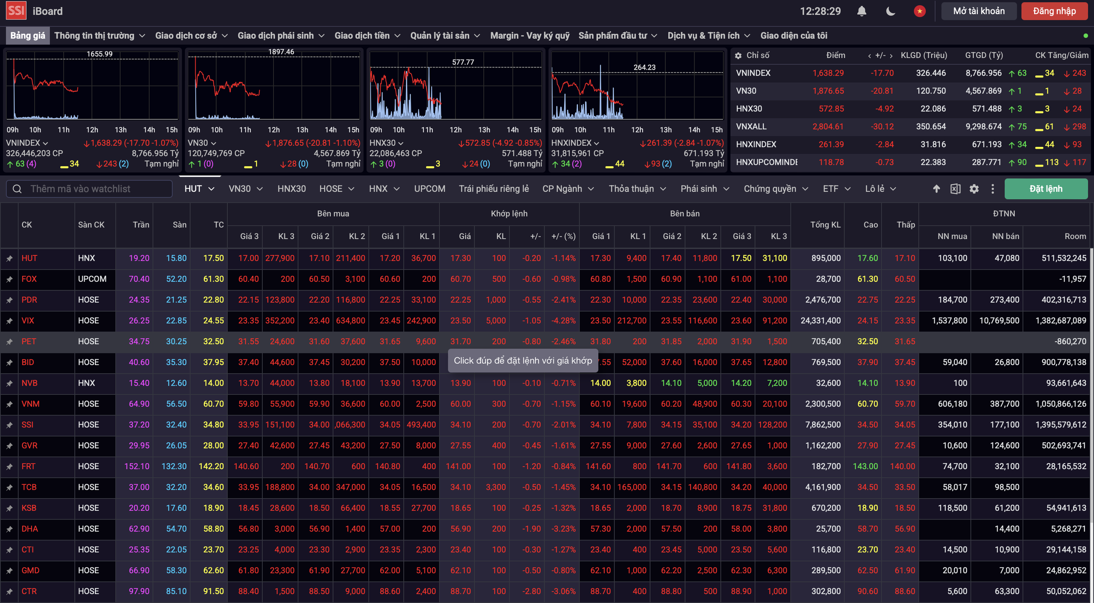Toggle the pin for HUT row

click(9, 258)
